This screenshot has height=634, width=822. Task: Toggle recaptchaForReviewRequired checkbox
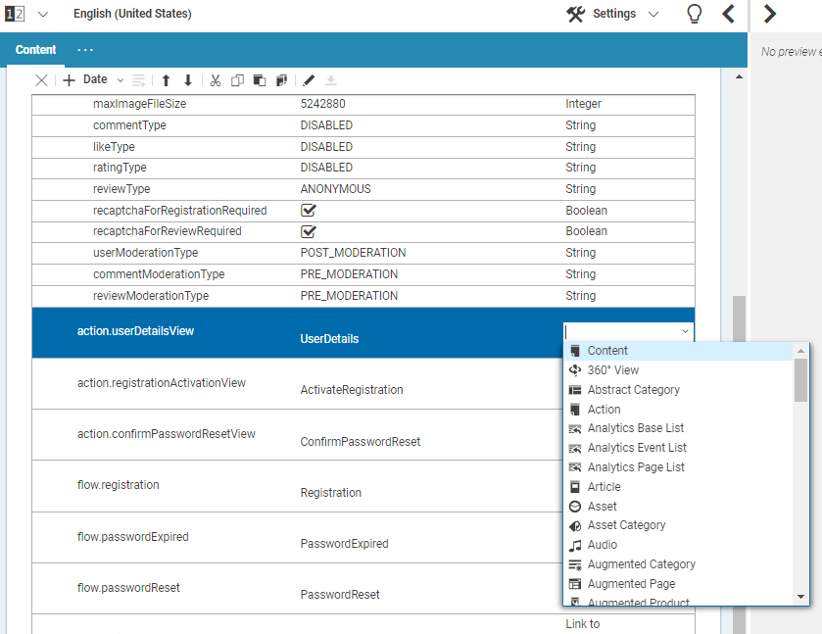309,232
